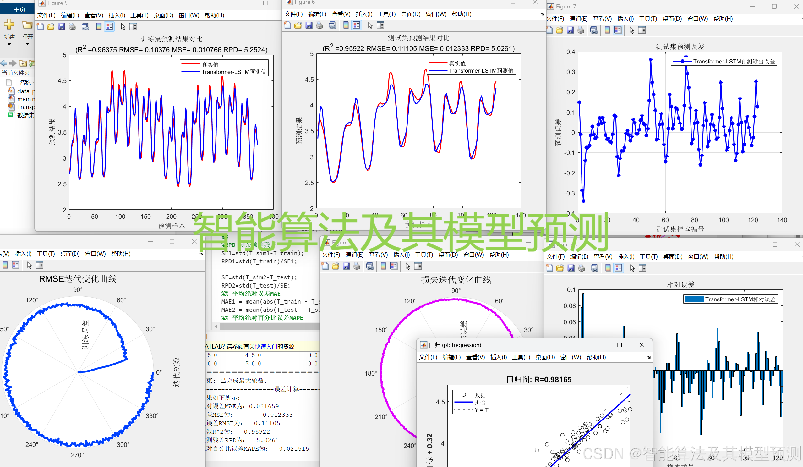Image resolution: width=803 pixels, height=467 pixels.
Task: Create a new figure from Figure 5 toolbar
Action: (40, 26)
